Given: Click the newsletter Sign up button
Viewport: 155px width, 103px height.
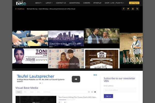Looking at the screenshot, I should click(108, 96).
